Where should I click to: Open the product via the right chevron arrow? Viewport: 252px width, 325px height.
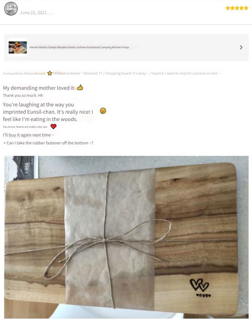click(x=241, y=47)
